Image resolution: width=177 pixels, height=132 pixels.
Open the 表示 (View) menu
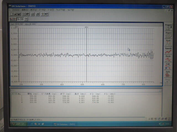(x=33, y=10)
